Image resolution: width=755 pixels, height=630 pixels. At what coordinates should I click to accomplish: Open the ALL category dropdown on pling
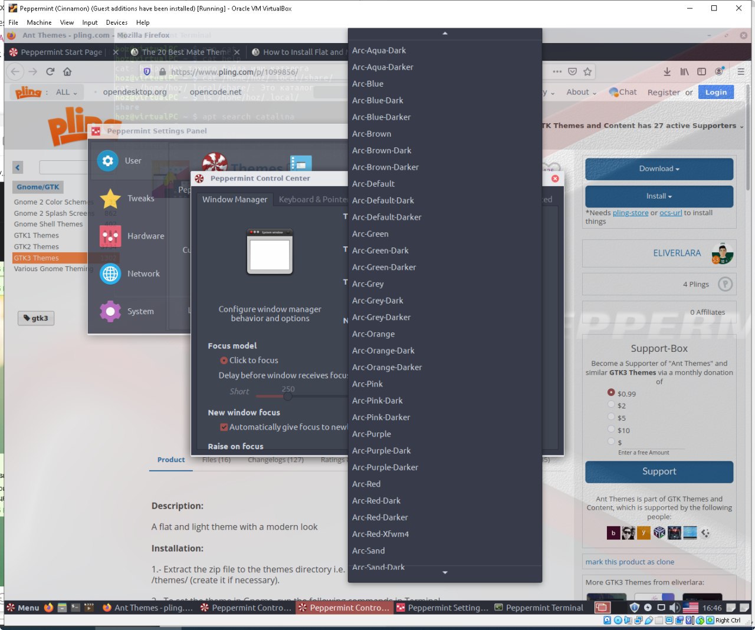coord(67,92)
